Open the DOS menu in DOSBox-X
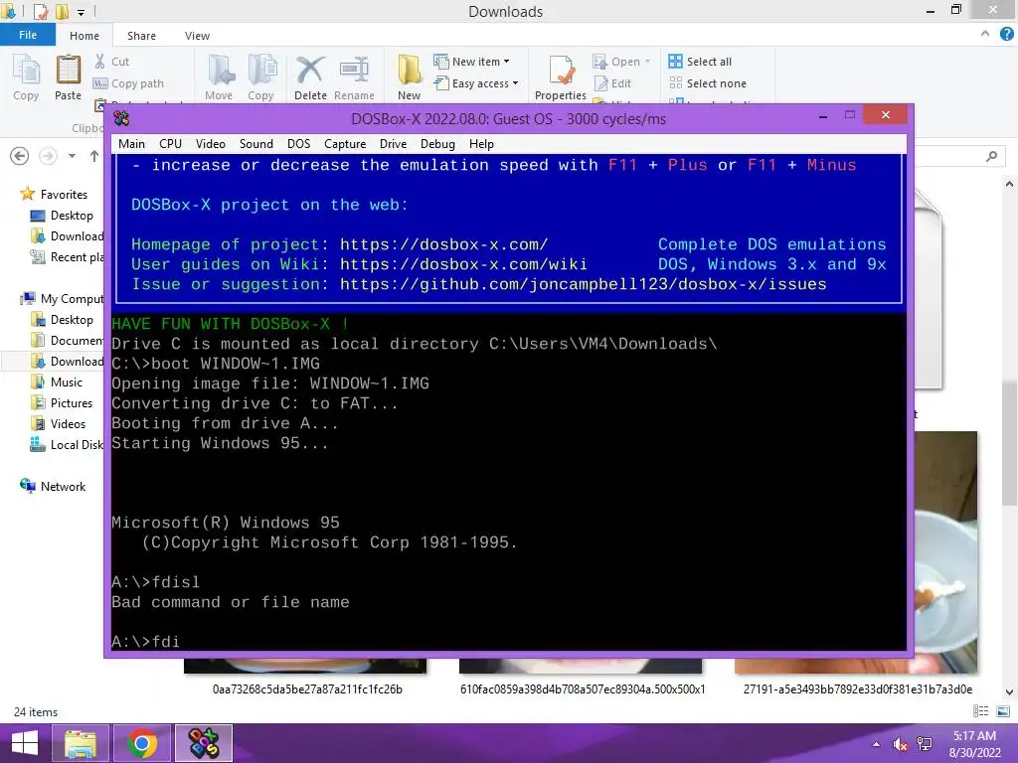Screen dimensions: 1018x763 [298, 144]
